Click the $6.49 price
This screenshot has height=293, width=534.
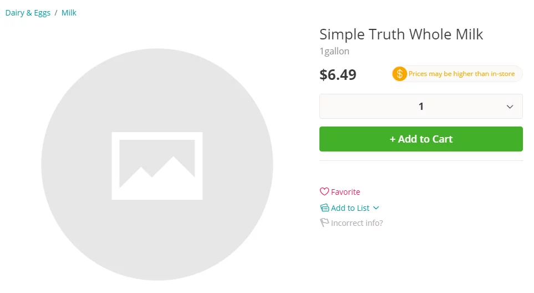338,74
